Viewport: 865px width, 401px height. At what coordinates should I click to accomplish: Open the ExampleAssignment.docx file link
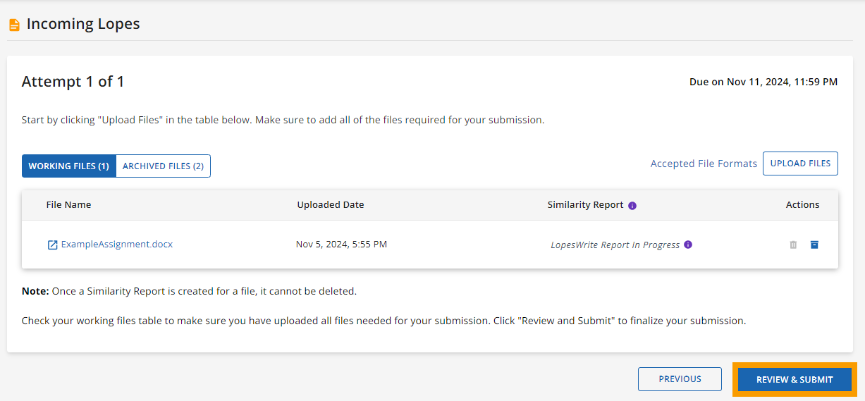click(117, 245)
